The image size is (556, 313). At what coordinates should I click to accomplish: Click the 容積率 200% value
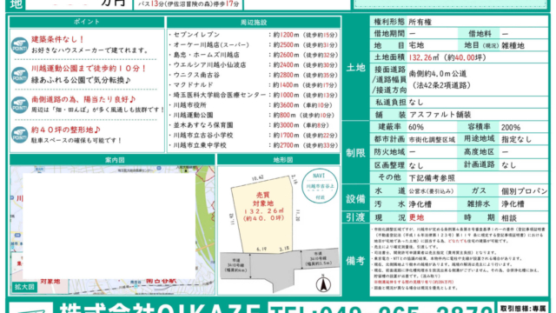(511, 127)
